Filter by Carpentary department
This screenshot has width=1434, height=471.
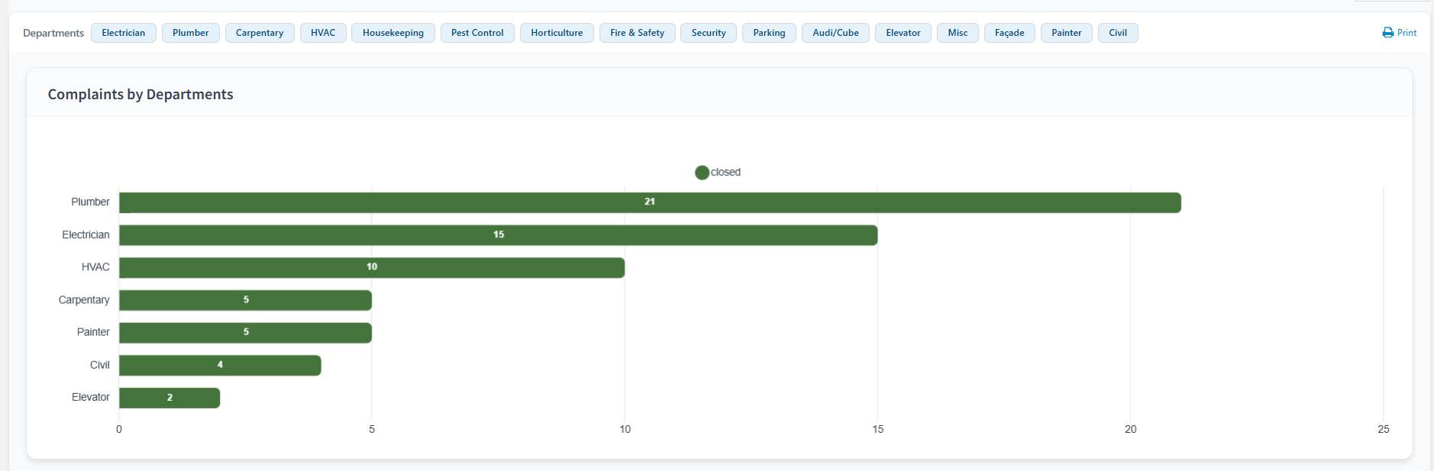point(259,33)
